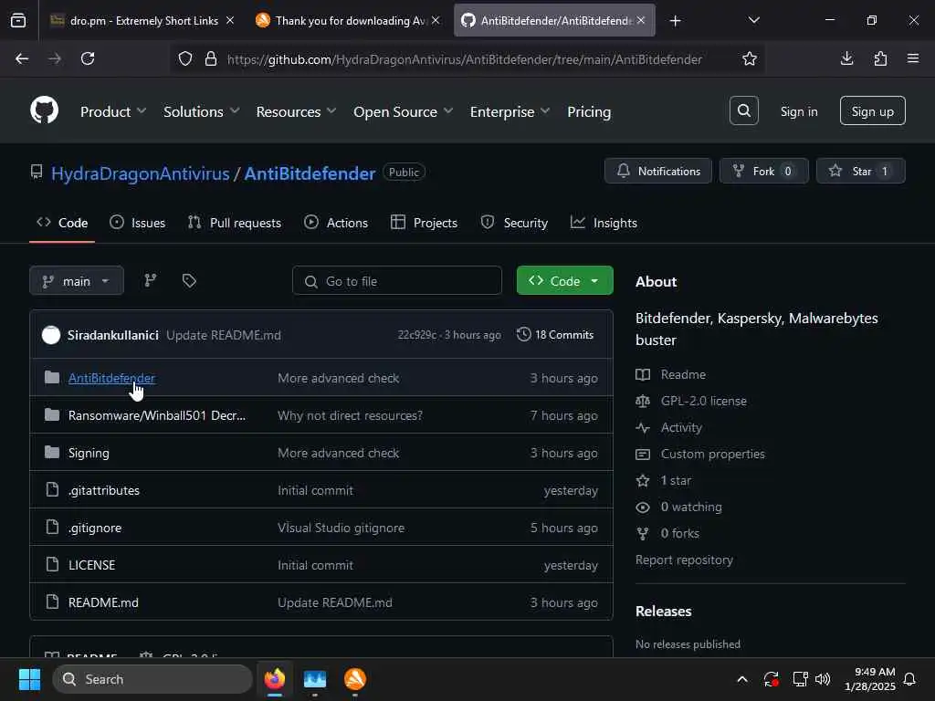Click the volume speaker tray icon
The width and height of the screenshot is (935, 701).
[823, 679]
